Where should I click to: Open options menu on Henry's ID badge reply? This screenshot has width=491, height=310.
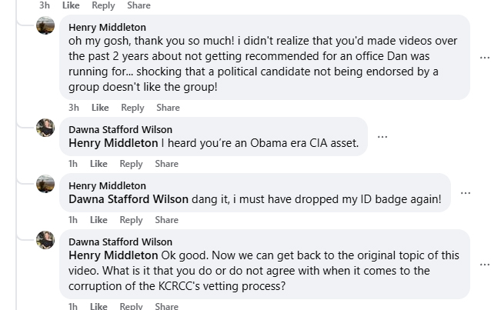tap(465, 193)
